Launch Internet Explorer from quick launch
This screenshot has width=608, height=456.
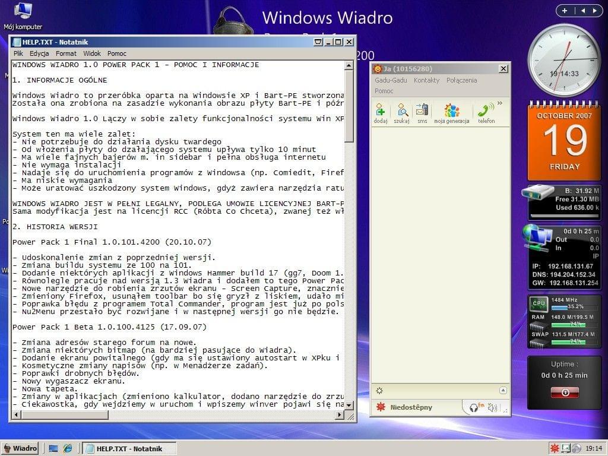[x=68, y=449]
